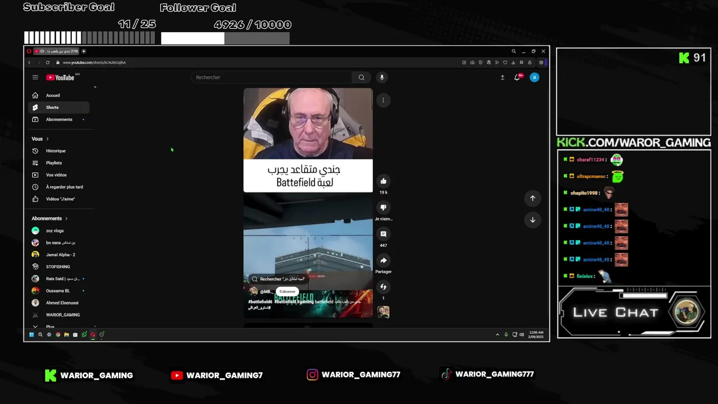Open STOFISHING channel
The height and width of the screenshot is (404, 718).
[x=59, y=267]
